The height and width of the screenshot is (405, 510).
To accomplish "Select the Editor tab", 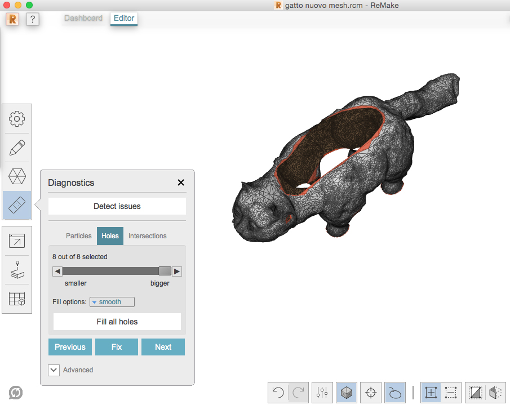I will (x=124, y=18).
